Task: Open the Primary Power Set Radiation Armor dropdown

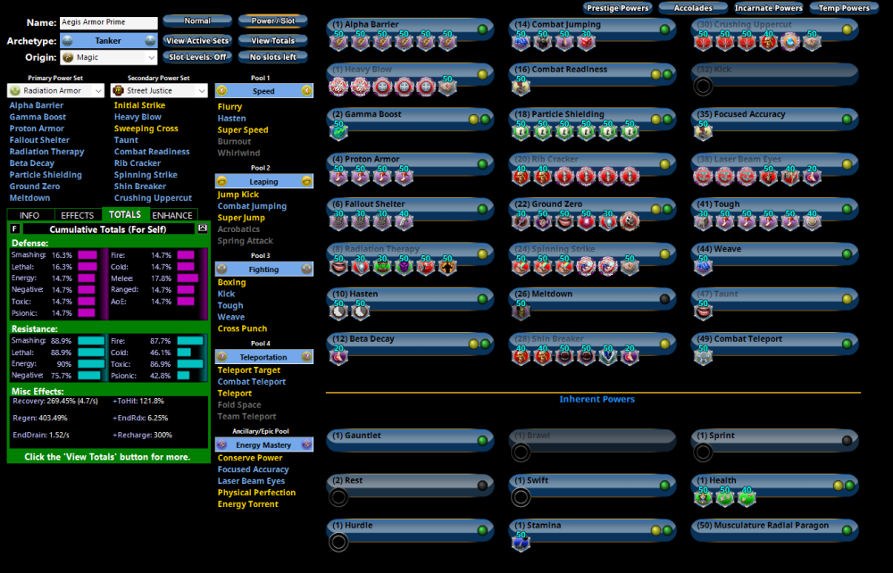Action: click(x=55, y=90)
